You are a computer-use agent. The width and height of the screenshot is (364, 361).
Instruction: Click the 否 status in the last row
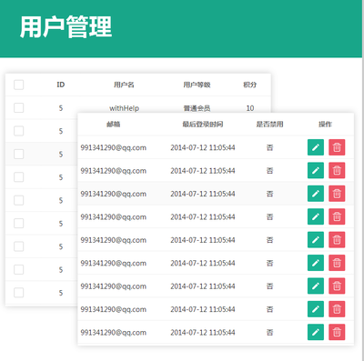click(269, 333)
